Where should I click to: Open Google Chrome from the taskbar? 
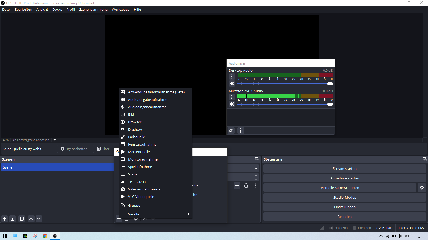(x=45, y=236)
